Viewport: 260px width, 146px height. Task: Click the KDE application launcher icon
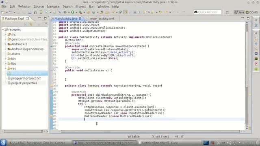tap(3, 143)
